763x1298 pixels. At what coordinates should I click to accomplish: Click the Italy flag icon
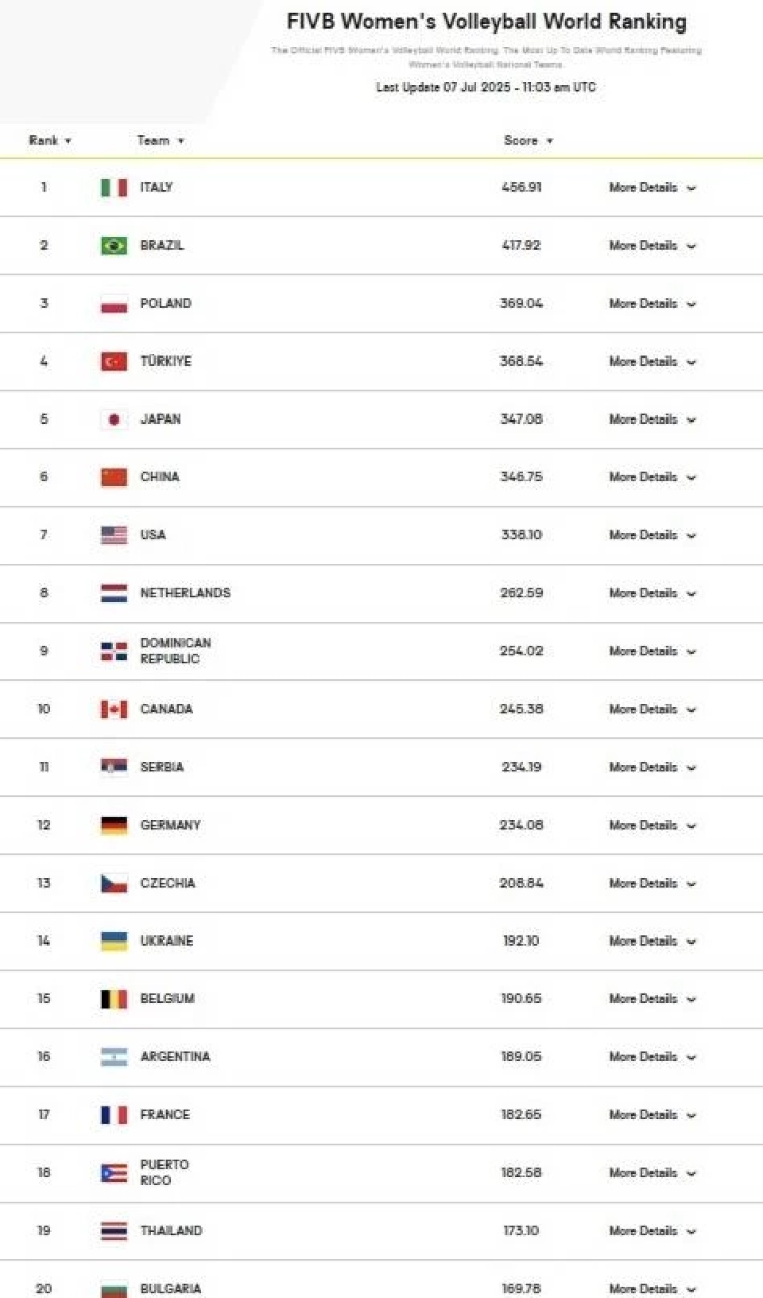click(x=112, y=188)
